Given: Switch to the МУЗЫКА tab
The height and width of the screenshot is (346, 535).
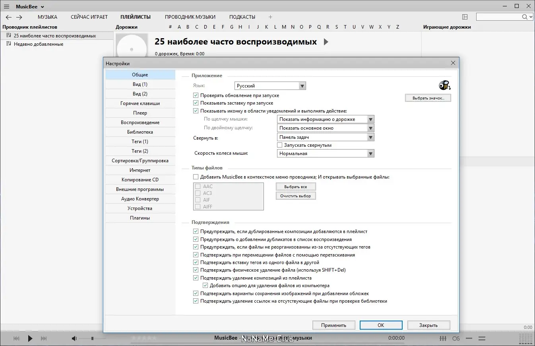Looking at the screenshot, I should (x=48, y=17).
